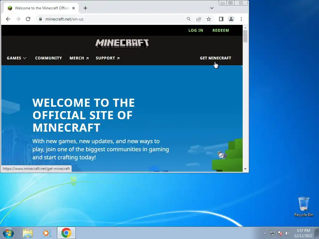319x239 pixels.
Task: Share this page via the share icon
Action: (199, 19)
